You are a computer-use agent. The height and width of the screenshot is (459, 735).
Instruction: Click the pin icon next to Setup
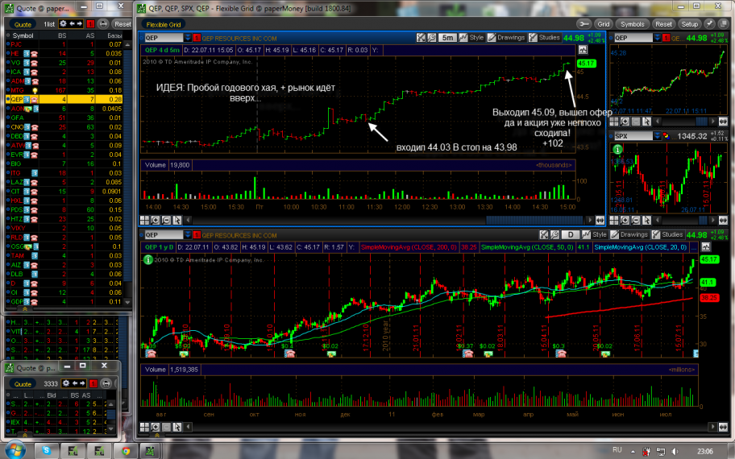(x=709, y=24)
